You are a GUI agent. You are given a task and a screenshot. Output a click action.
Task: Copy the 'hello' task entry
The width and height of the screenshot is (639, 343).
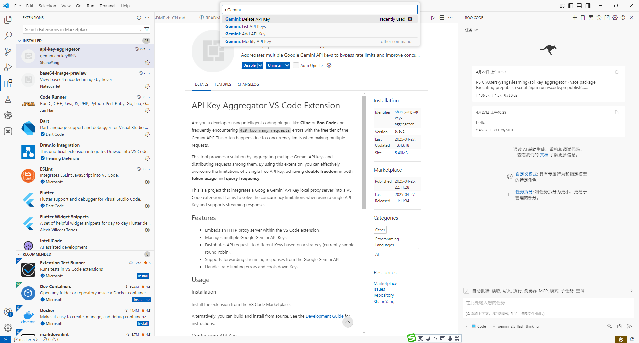click(x=617, y=112)
